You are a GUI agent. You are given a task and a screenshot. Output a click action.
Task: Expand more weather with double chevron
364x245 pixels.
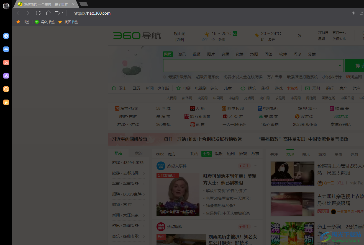tap(299, 36)
